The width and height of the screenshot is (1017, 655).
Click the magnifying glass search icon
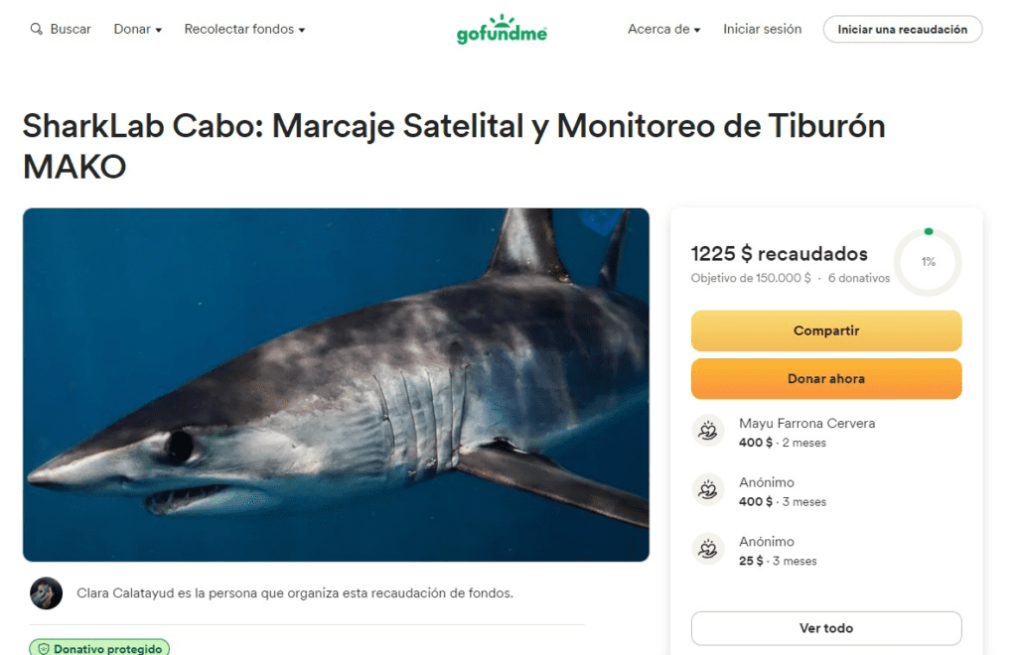[37, 29]
